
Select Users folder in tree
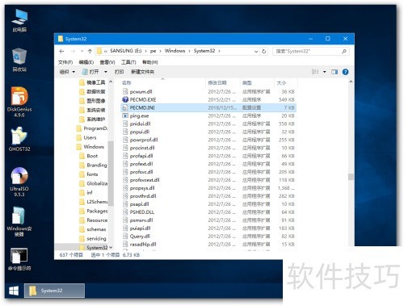[90, 138]
